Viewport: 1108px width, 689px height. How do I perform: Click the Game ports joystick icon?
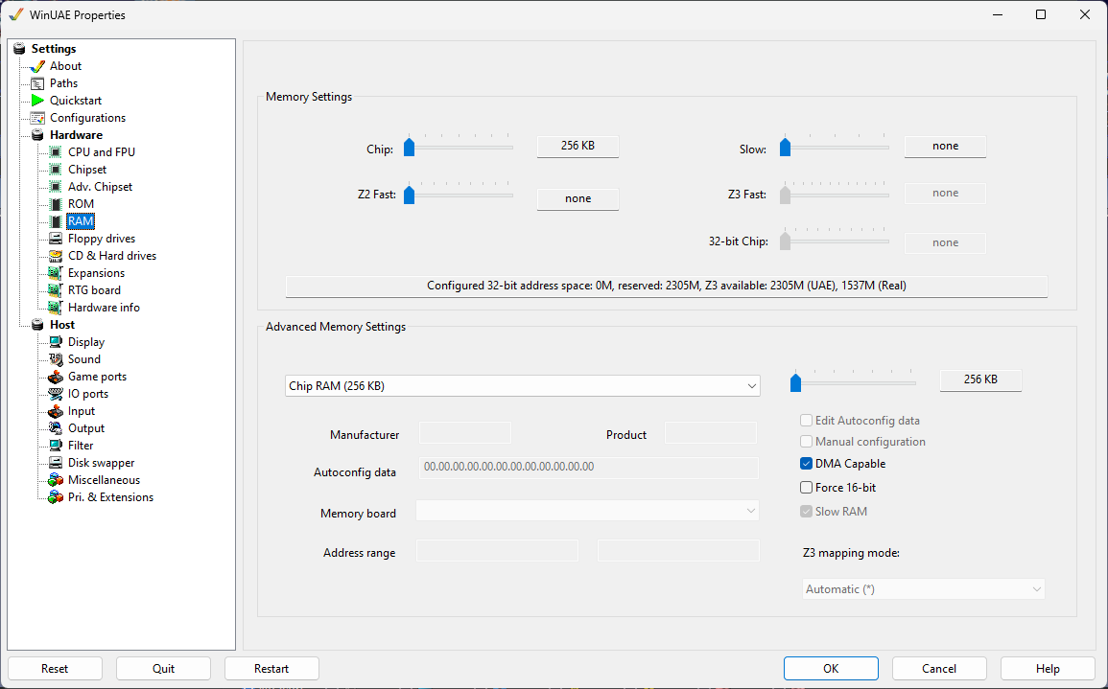[x=55, y=377]
